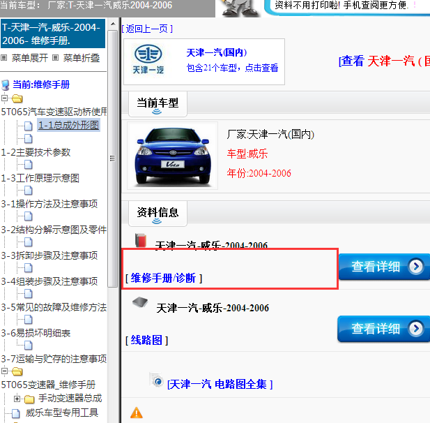The image size is (430, 423).
Task: Collapse the 5T065汽车变速驱动桥 folder node
Action: 4,98
